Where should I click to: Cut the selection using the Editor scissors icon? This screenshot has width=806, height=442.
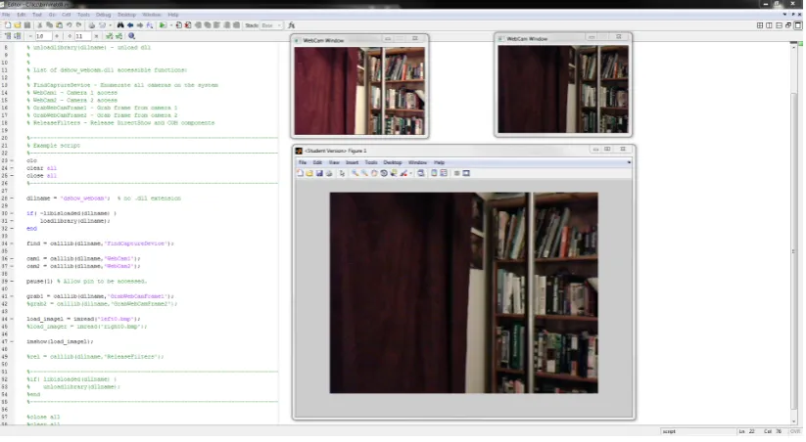coord(39,25)
